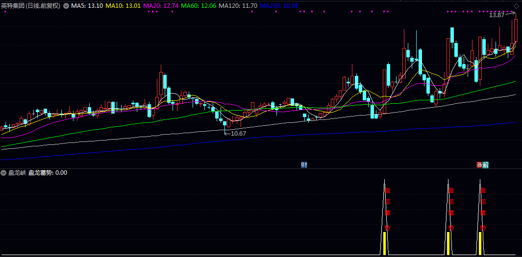522x257 pixels.
Task: Select the middle 盘龙蓄势 signal label
Action: click(451, 210)
